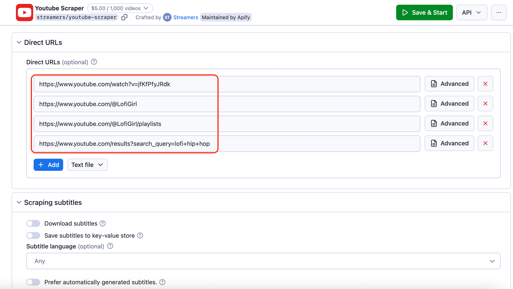The height and width of the screenshot is (289, 513).
Task: Follow the Streamers profile link
Action: tap(185, 17)
